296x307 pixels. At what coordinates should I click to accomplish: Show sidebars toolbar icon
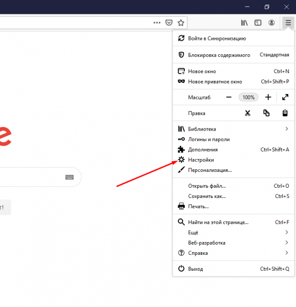tap(258, 23)
